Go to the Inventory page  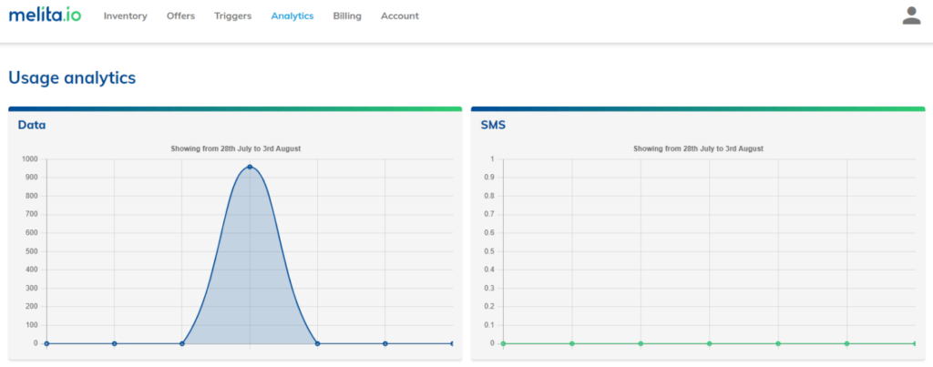coord(125,16)
